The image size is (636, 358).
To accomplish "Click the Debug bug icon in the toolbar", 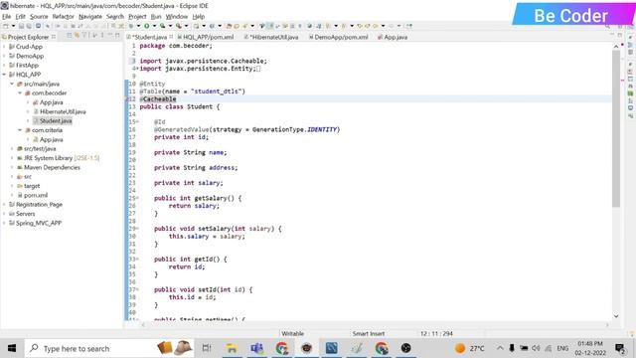I will pyautogui.click(x=131, y=26).
